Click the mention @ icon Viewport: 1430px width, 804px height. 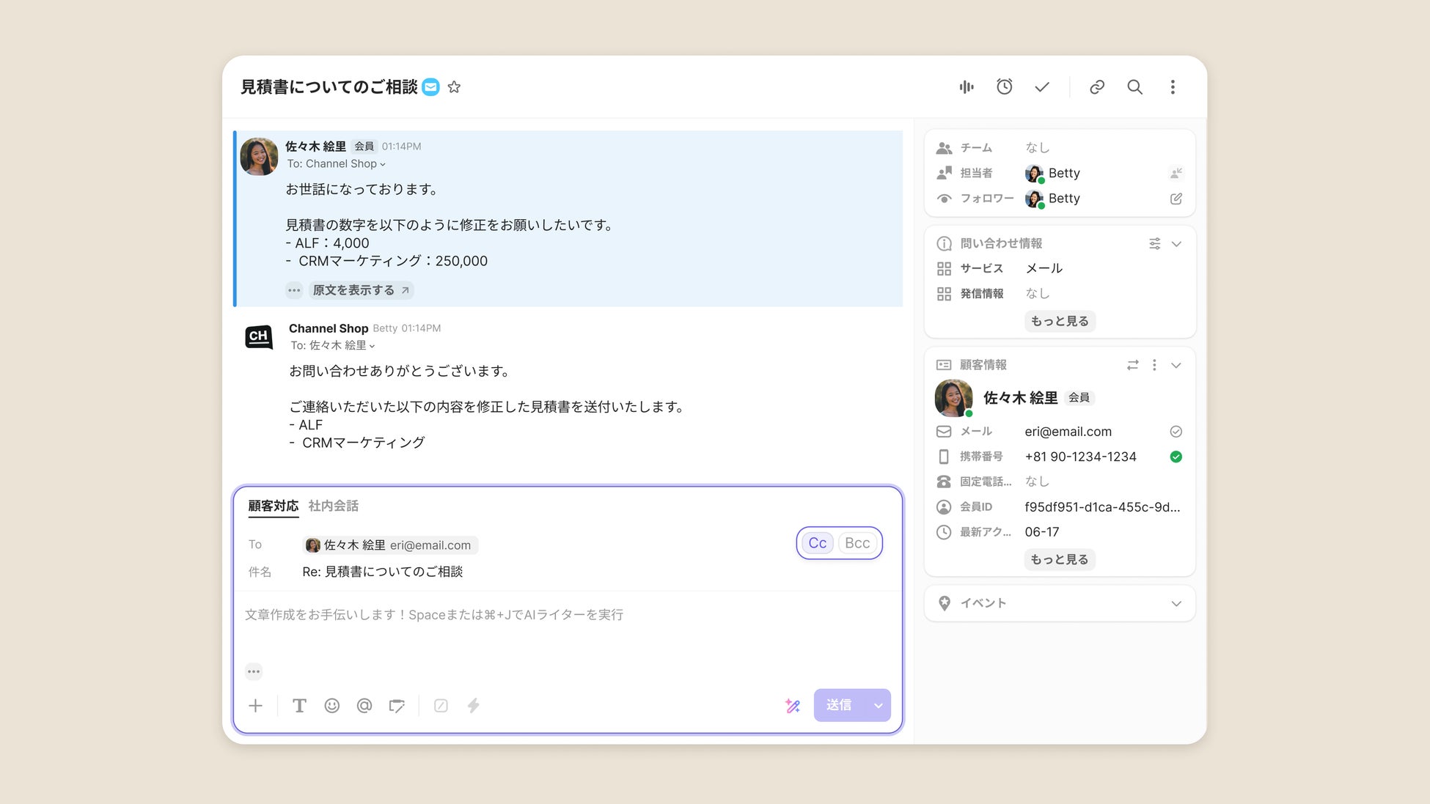click(364, 705)
